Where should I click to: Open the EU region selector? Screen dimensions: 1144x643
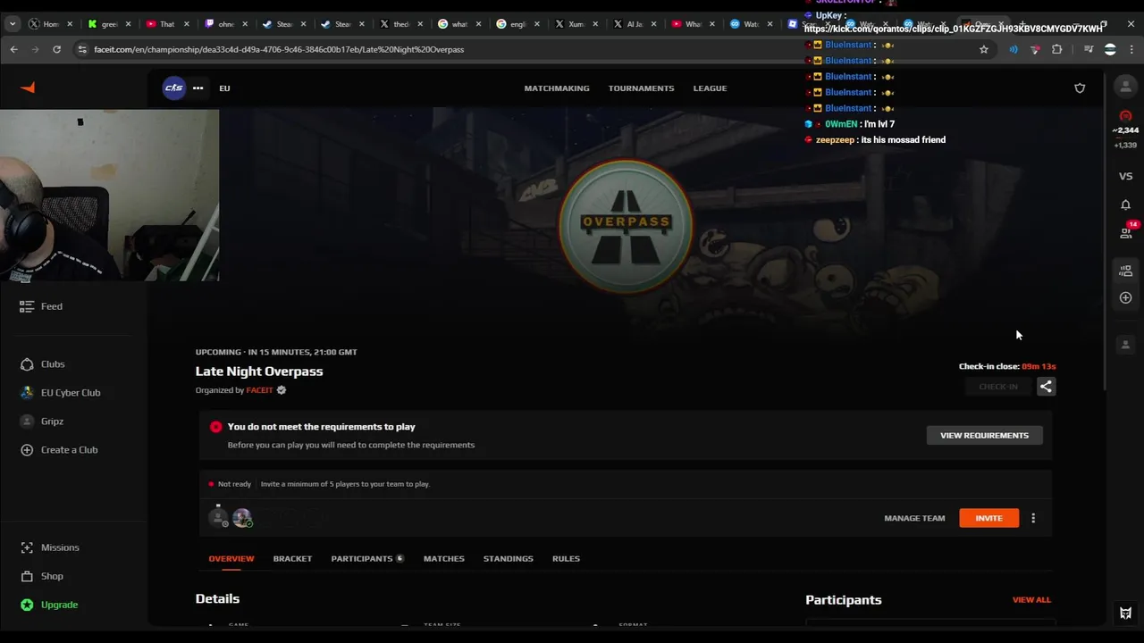pyautogui.click(x=224, y=88)
